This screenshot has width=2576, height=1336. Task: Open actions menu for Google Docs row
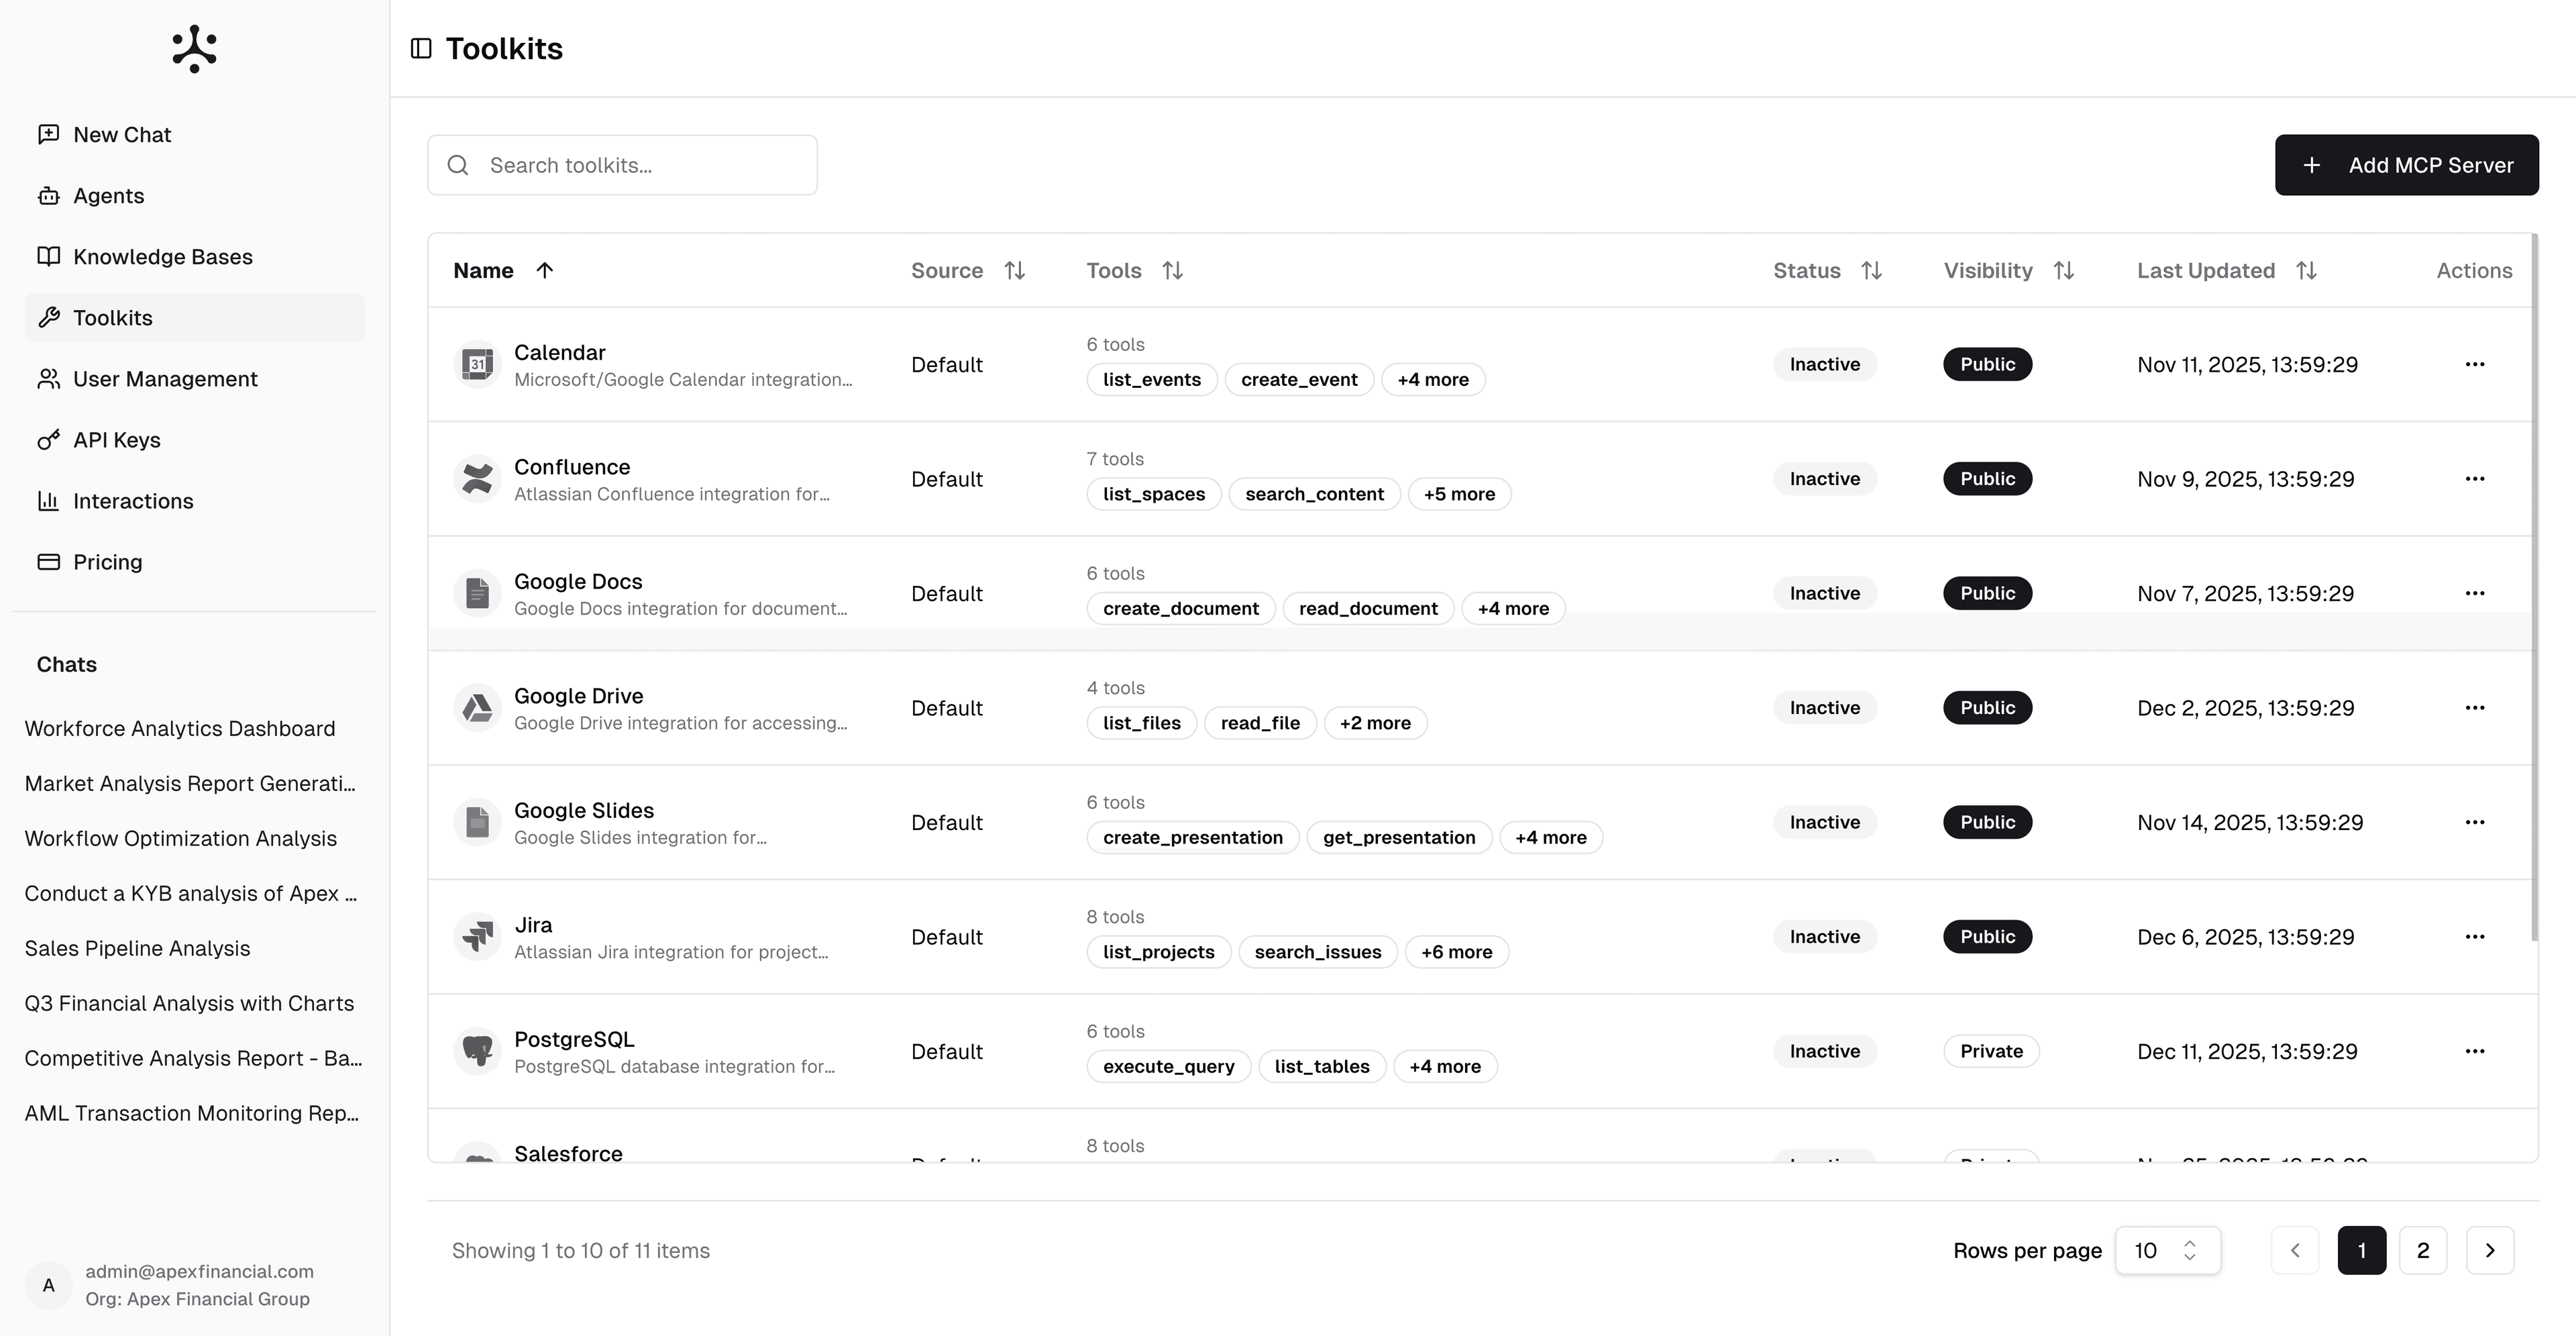tap(2474, 593)
